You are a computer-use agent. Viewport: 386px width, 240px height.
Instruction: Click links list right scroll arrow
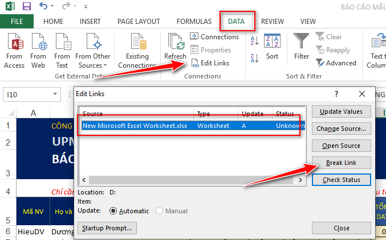[x=300, y=180]
